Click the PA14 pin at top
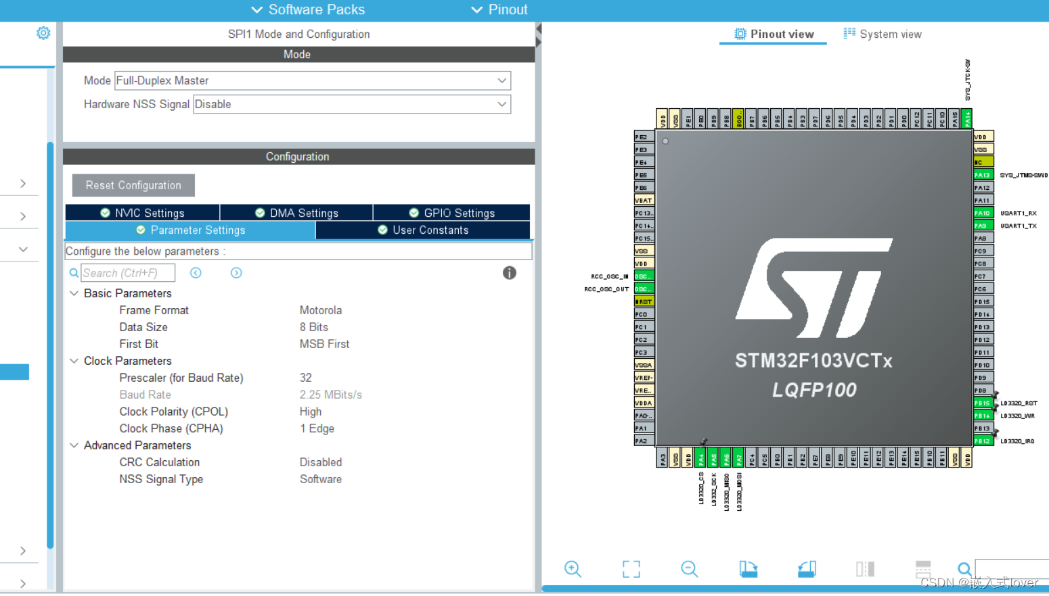 pyautogui.click(x=968, y=118)
